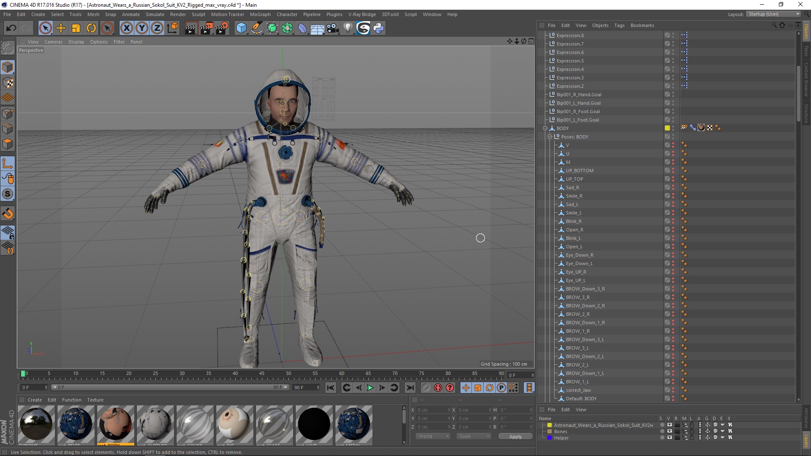Image resolution: width=811 pixels, height=456 pixels.
Task: Select the Blink_L pose morph object
Action: pyautogui.click(x=573, y=238)
